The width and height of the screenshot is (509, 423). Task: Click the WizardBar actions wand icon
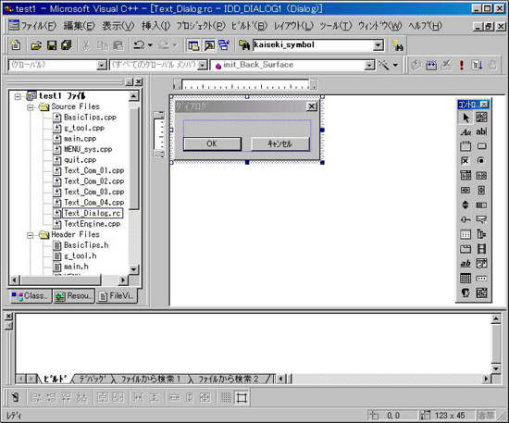(384, 65)
